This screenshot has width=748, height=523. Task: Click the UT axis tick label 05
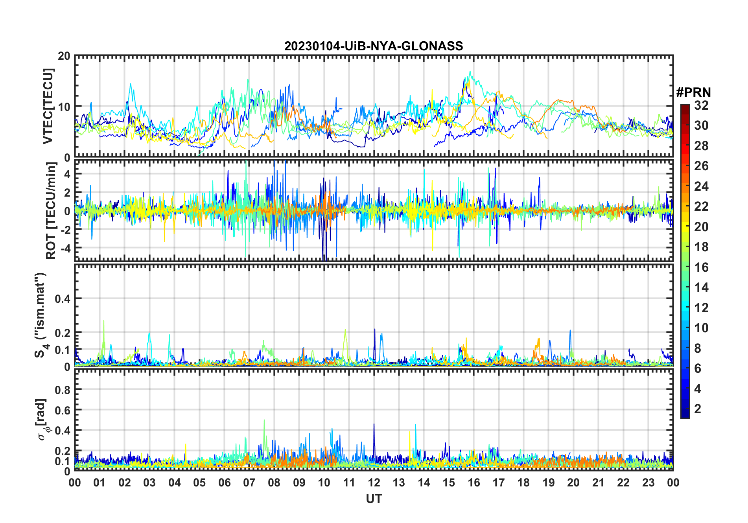click(199, 482)
